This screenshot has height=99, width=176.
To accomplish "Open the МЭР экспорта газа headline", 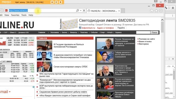I will (66, 87).
